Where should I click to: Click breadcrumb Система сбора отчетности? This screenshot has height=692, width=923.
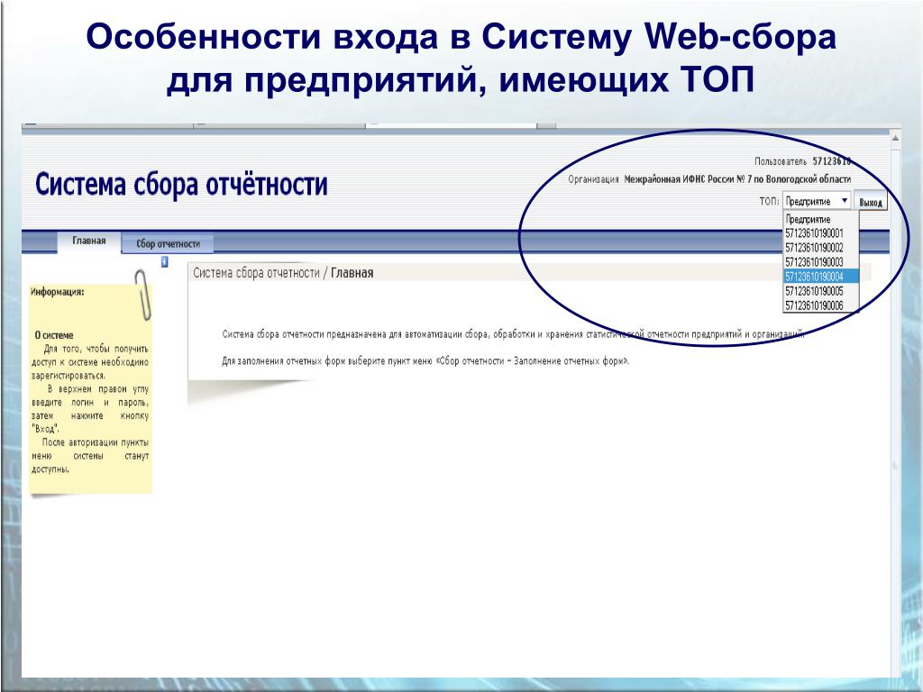click(256, 273)
